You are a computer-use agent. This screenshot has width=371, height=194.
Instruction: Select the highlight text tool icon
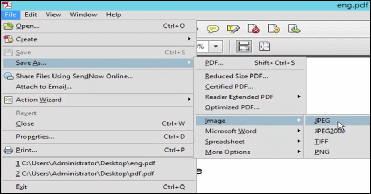coord(233,29)
